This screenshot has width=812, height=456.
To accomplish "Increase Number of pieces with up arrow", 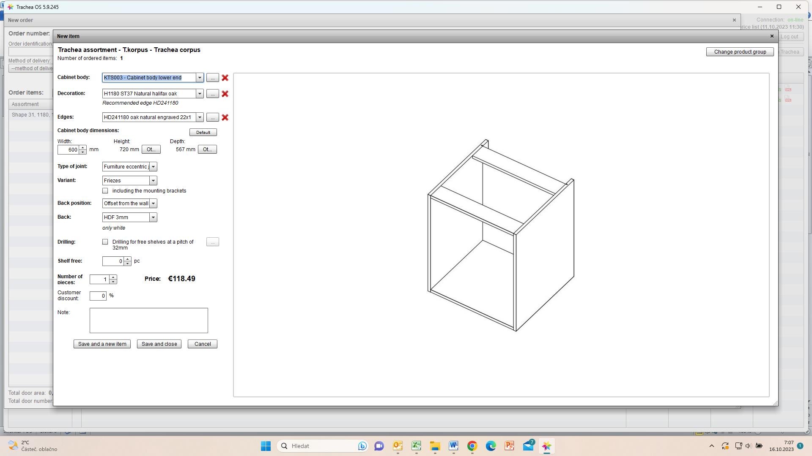I will pyautogui.click(x=113, y=277).
